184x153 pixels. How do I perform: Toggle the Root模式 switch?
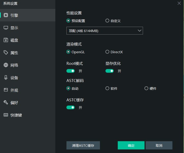coord(71,71)
